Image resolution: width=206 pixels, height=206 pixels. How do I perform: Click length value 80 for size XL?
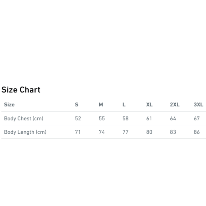coord(149,132)
